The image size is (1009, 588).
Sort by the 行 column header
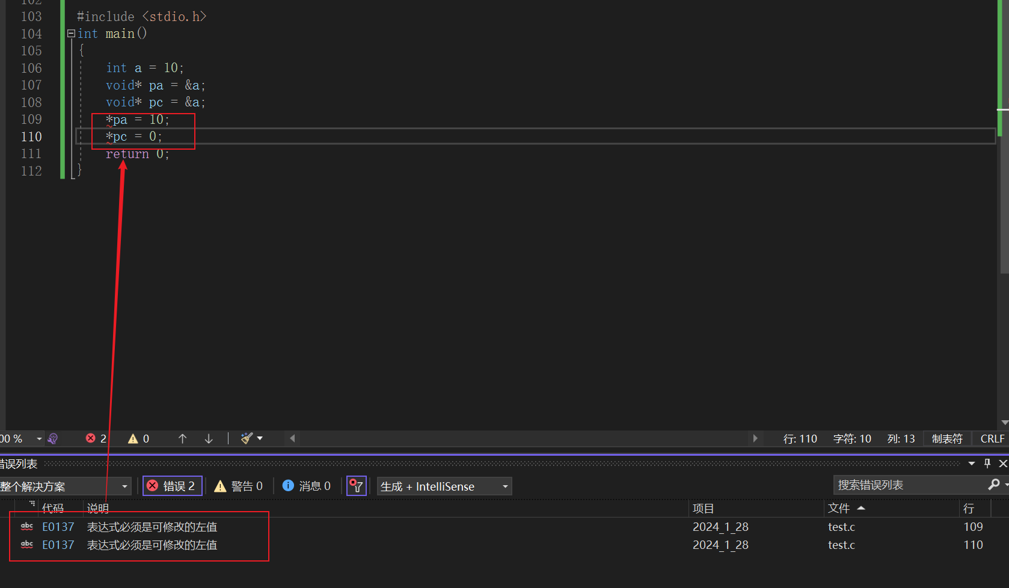969,509
